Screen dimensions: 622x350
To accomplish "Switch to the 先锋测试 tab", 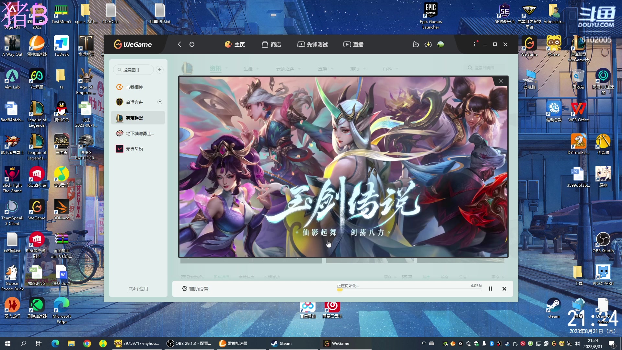I will (313, 44).
